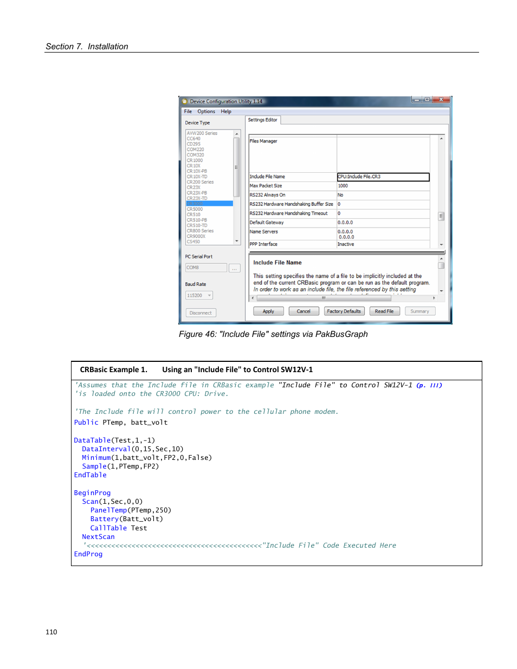
Task: Select the highlighted CR3000 device entry
Action: 210,204
